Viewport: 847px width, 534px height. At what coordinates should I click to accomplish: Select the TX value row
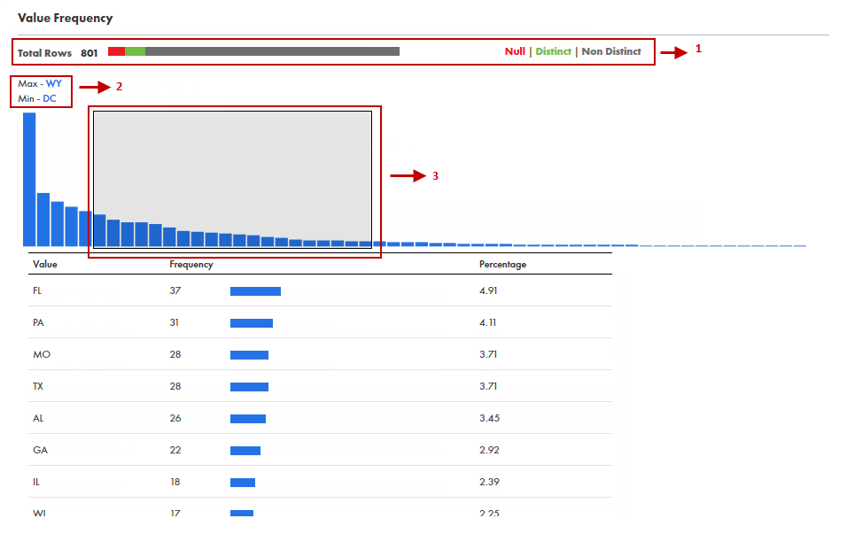click(320, 386)
